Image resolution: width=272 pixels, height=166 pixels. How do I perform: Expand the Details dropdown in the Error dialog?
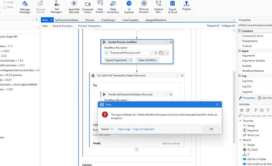point(107,129)
